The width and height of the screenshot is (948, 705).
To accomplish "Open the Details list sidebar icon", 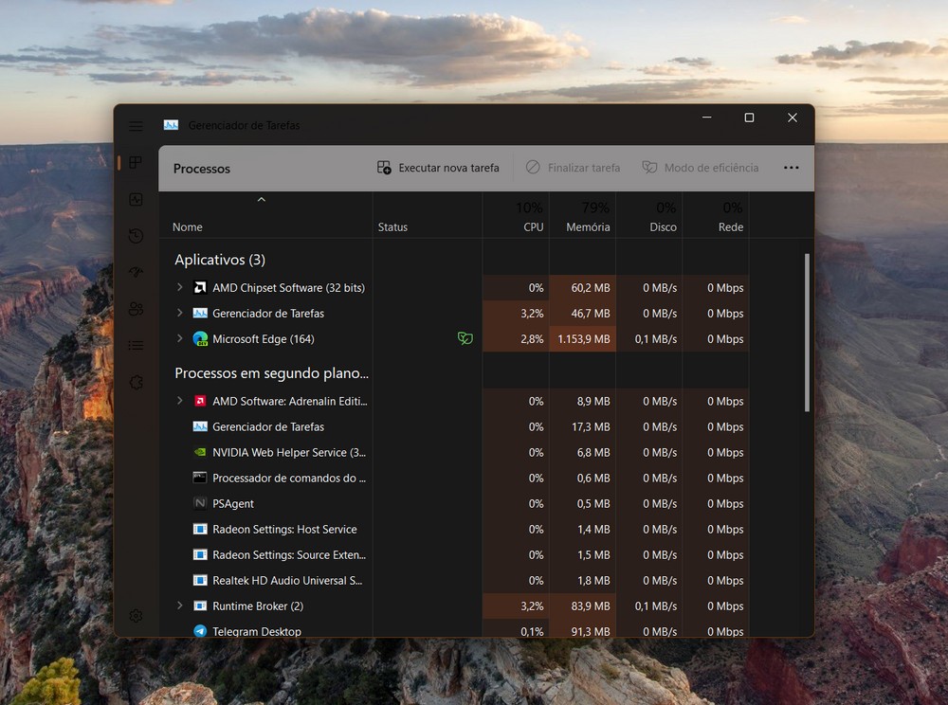I will point(136,346).
